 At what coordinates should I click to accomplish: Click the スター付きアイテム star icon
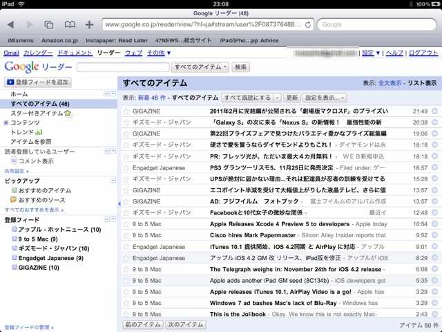coord(68,113)
